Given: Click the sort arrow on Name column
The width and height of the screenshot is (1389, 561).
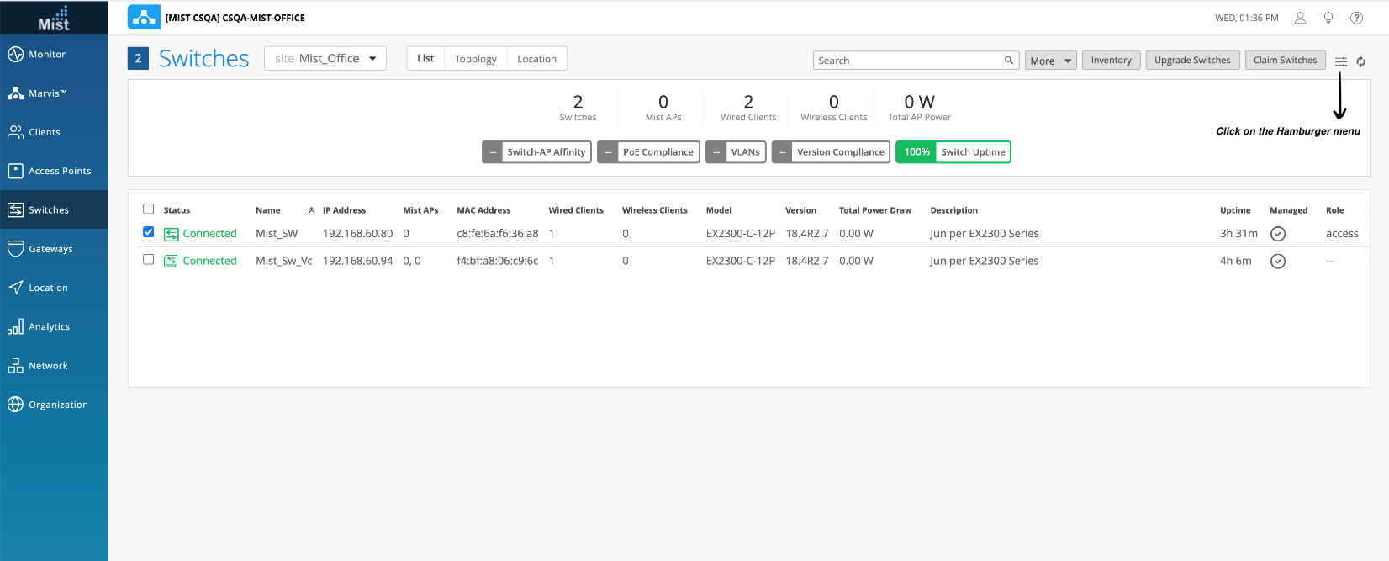Looking at the screenshot, I should (311, 210).
